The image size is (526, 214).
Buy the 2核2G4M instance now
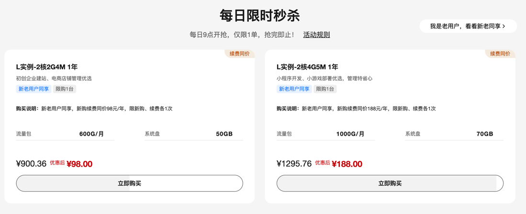coord(130,183)
